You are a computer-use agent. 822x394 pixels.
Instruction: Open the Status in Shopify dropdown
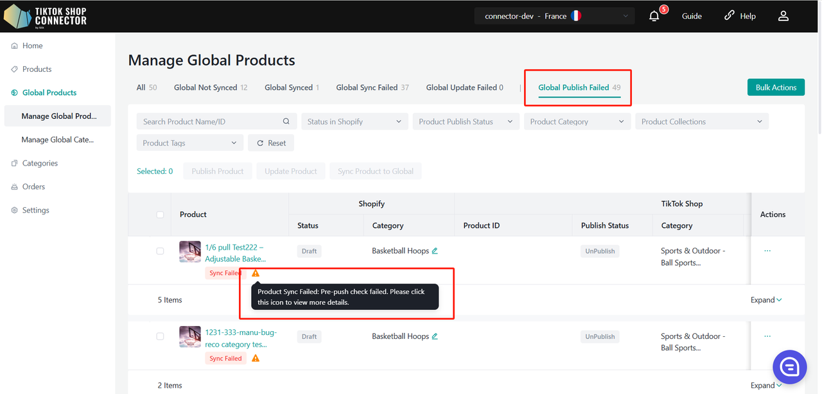click(354, 122)
